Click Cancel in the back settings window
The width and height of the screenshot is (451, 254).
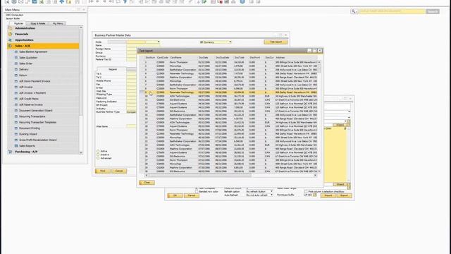pyautogui.click(x=191, y=195)
